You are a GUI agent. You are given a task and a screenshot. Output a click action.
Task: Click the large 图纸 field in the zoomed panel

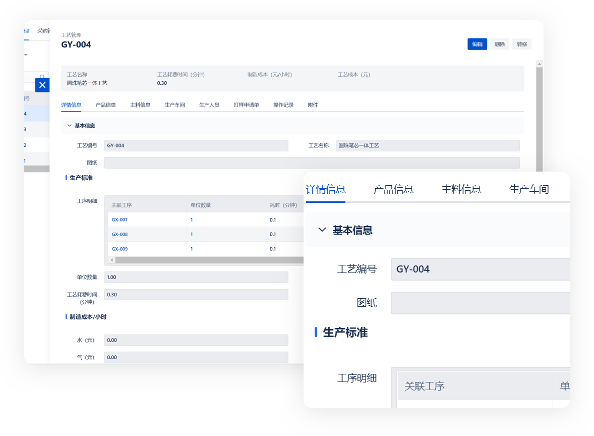coord(480,303)
